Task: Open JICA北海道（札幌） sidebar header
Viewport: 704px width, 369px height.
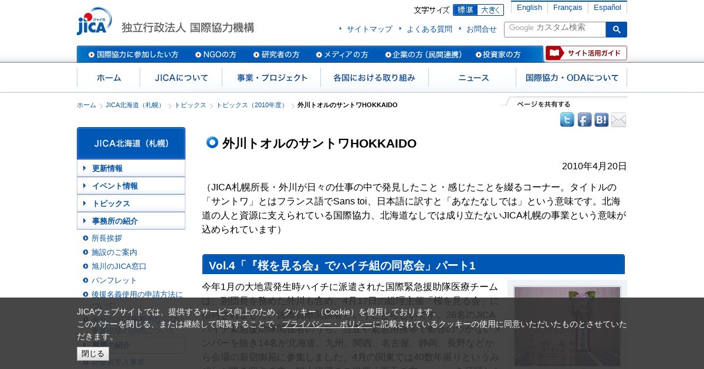Action: pyautogui.click(x=131, y=143)
